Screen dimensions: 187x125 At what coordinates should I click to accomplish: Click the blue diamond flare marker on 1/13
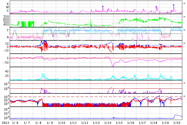(x=103, y=6)
